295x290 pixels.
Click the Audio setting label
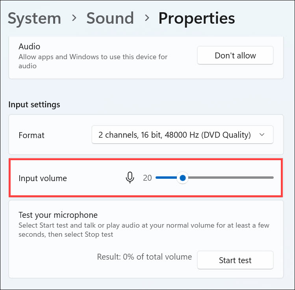tap(30, 47)
